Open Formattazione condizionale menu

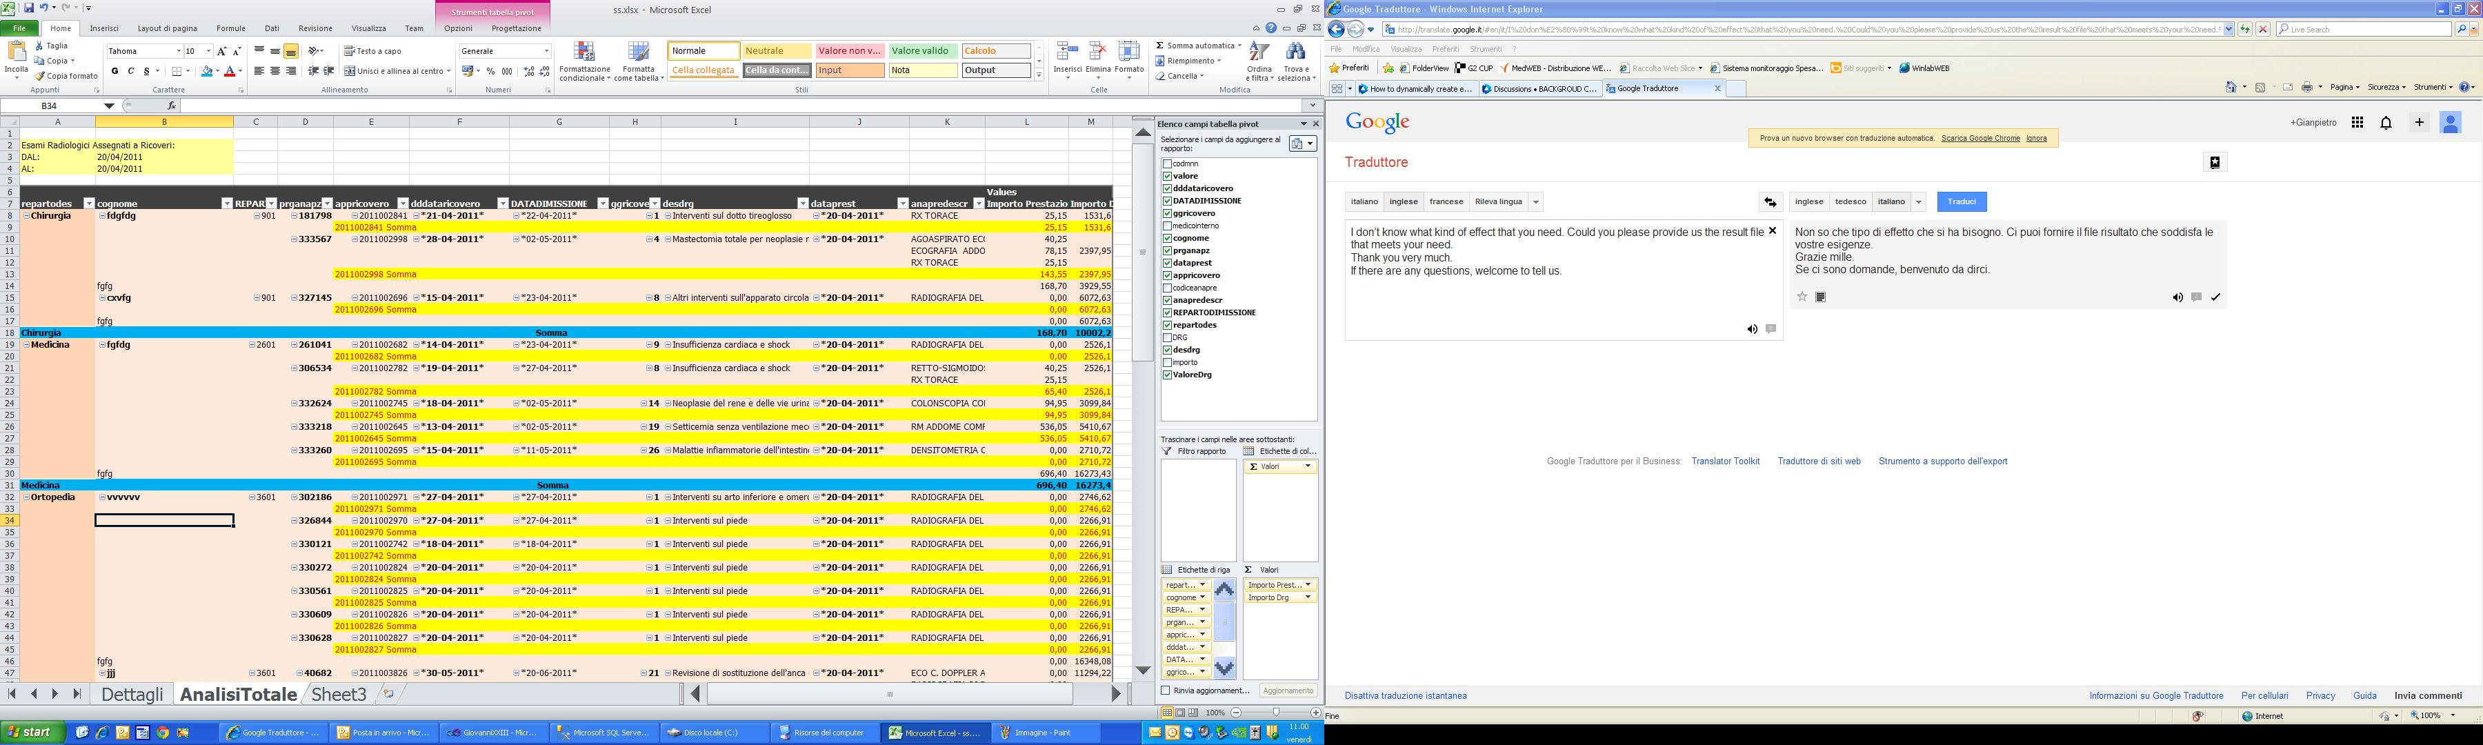584,61
